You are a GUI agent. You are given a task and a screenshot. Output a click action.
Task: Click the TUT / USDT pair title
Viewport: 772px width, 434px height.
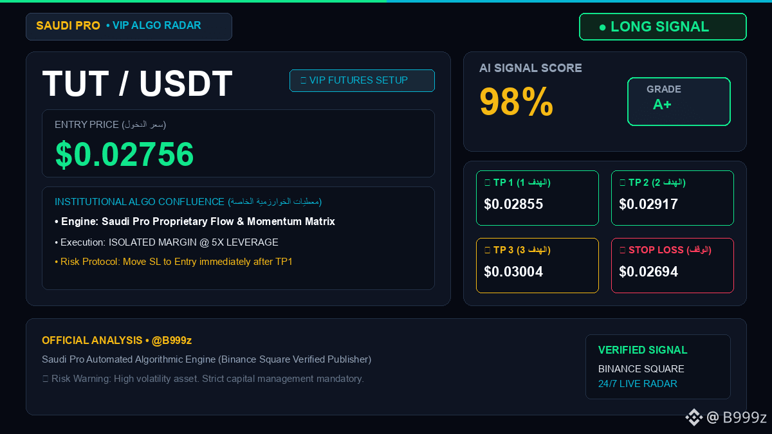138,84
